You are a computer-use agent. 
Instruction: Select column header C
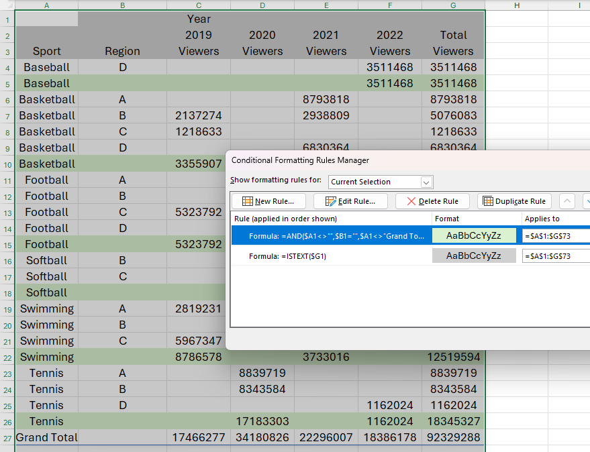tap(199, 5)
